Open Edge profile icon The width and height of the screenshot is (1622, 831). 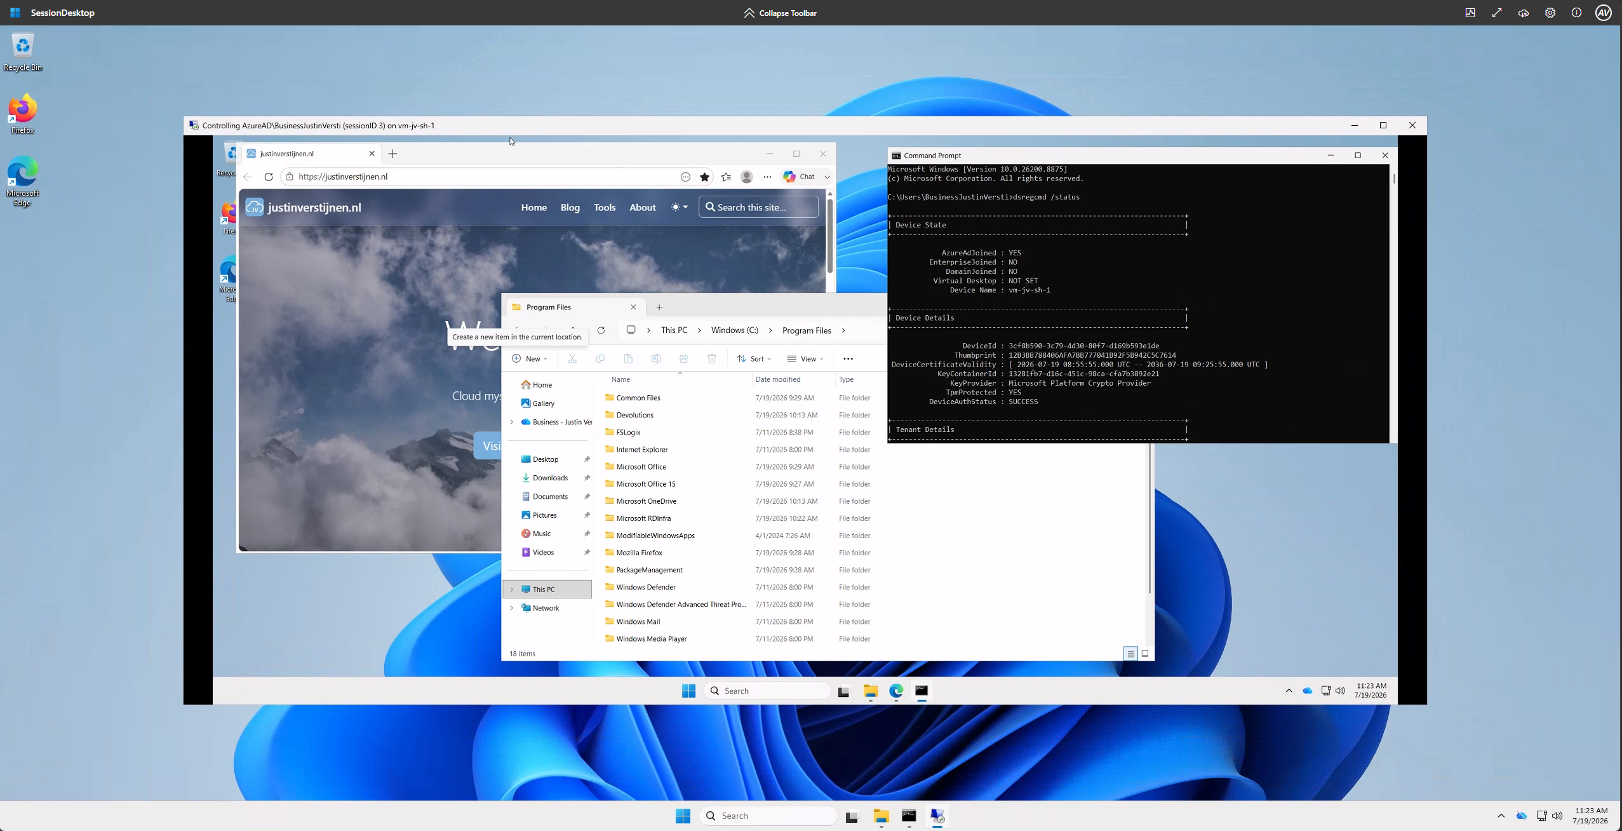coord(747,177)
